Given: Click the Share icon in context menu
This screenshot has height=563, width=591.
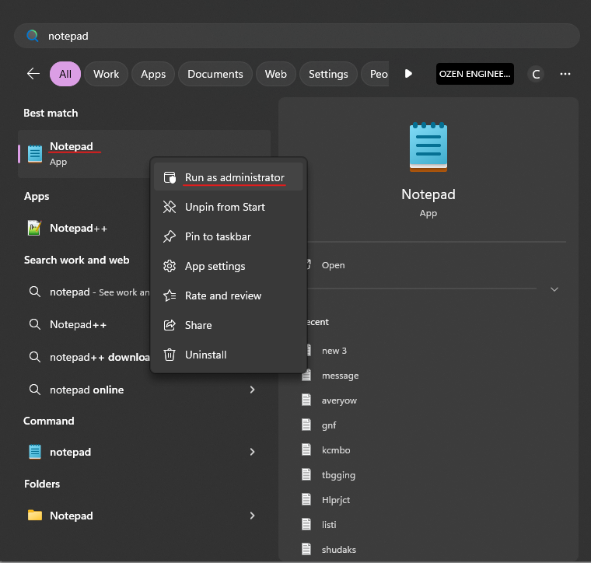Looking at the screenshot, I should pyautogui.click(x=170, y=325).
